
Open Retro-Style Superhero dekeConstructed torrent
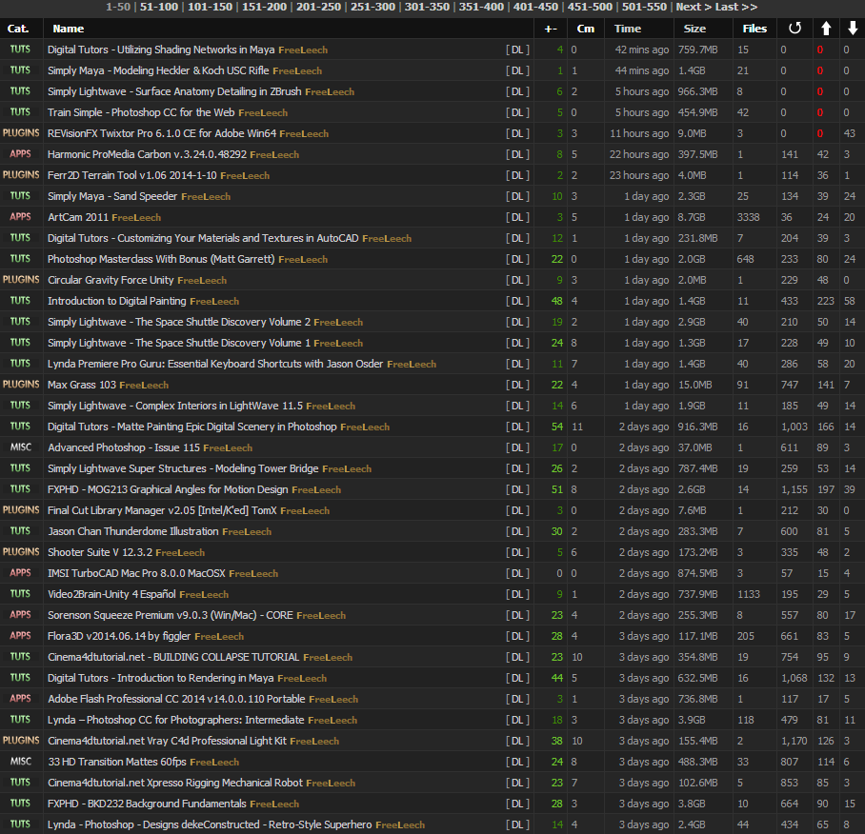click(x=210, y=824)
